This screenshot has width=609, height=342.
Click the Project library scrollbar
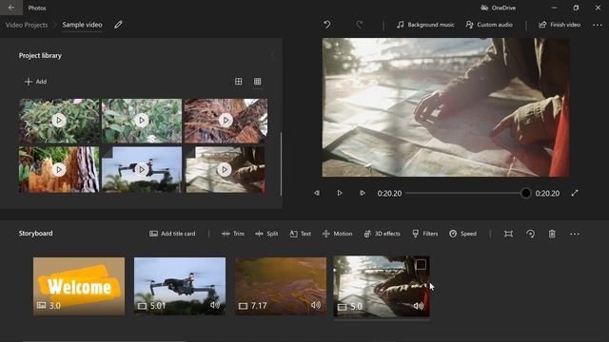point(281,164)
